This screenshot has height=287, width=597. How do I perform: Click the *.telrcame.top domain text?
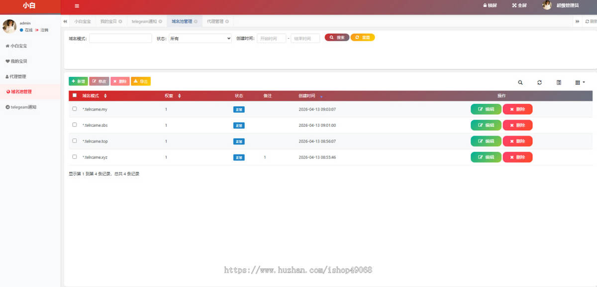pos(95,141)
